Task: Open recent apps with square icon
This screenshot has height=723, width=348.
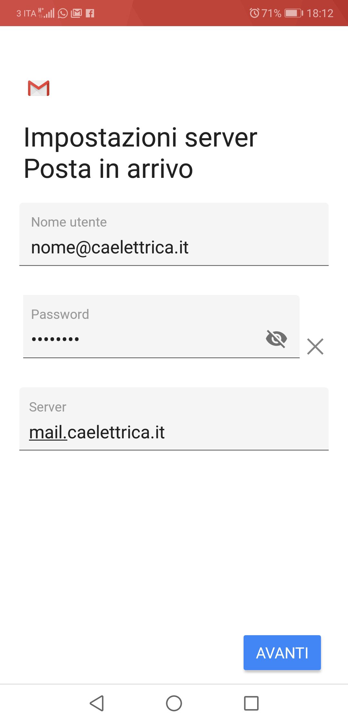Action: tap(251, 703)
